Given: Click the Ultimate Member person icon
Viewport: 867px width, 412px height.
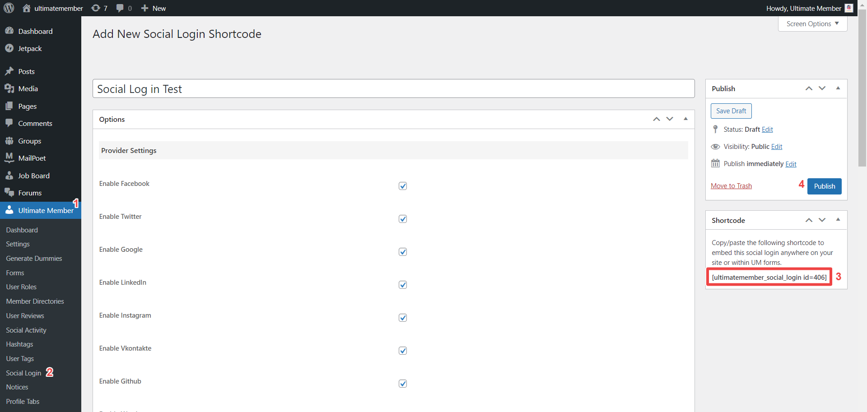Looking at the screenshot, I should tap(9, 210).
